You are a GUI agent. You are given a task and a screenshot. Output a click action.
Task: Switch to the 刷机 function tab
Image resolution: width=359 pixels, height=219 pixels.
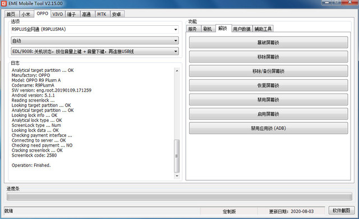208,29
